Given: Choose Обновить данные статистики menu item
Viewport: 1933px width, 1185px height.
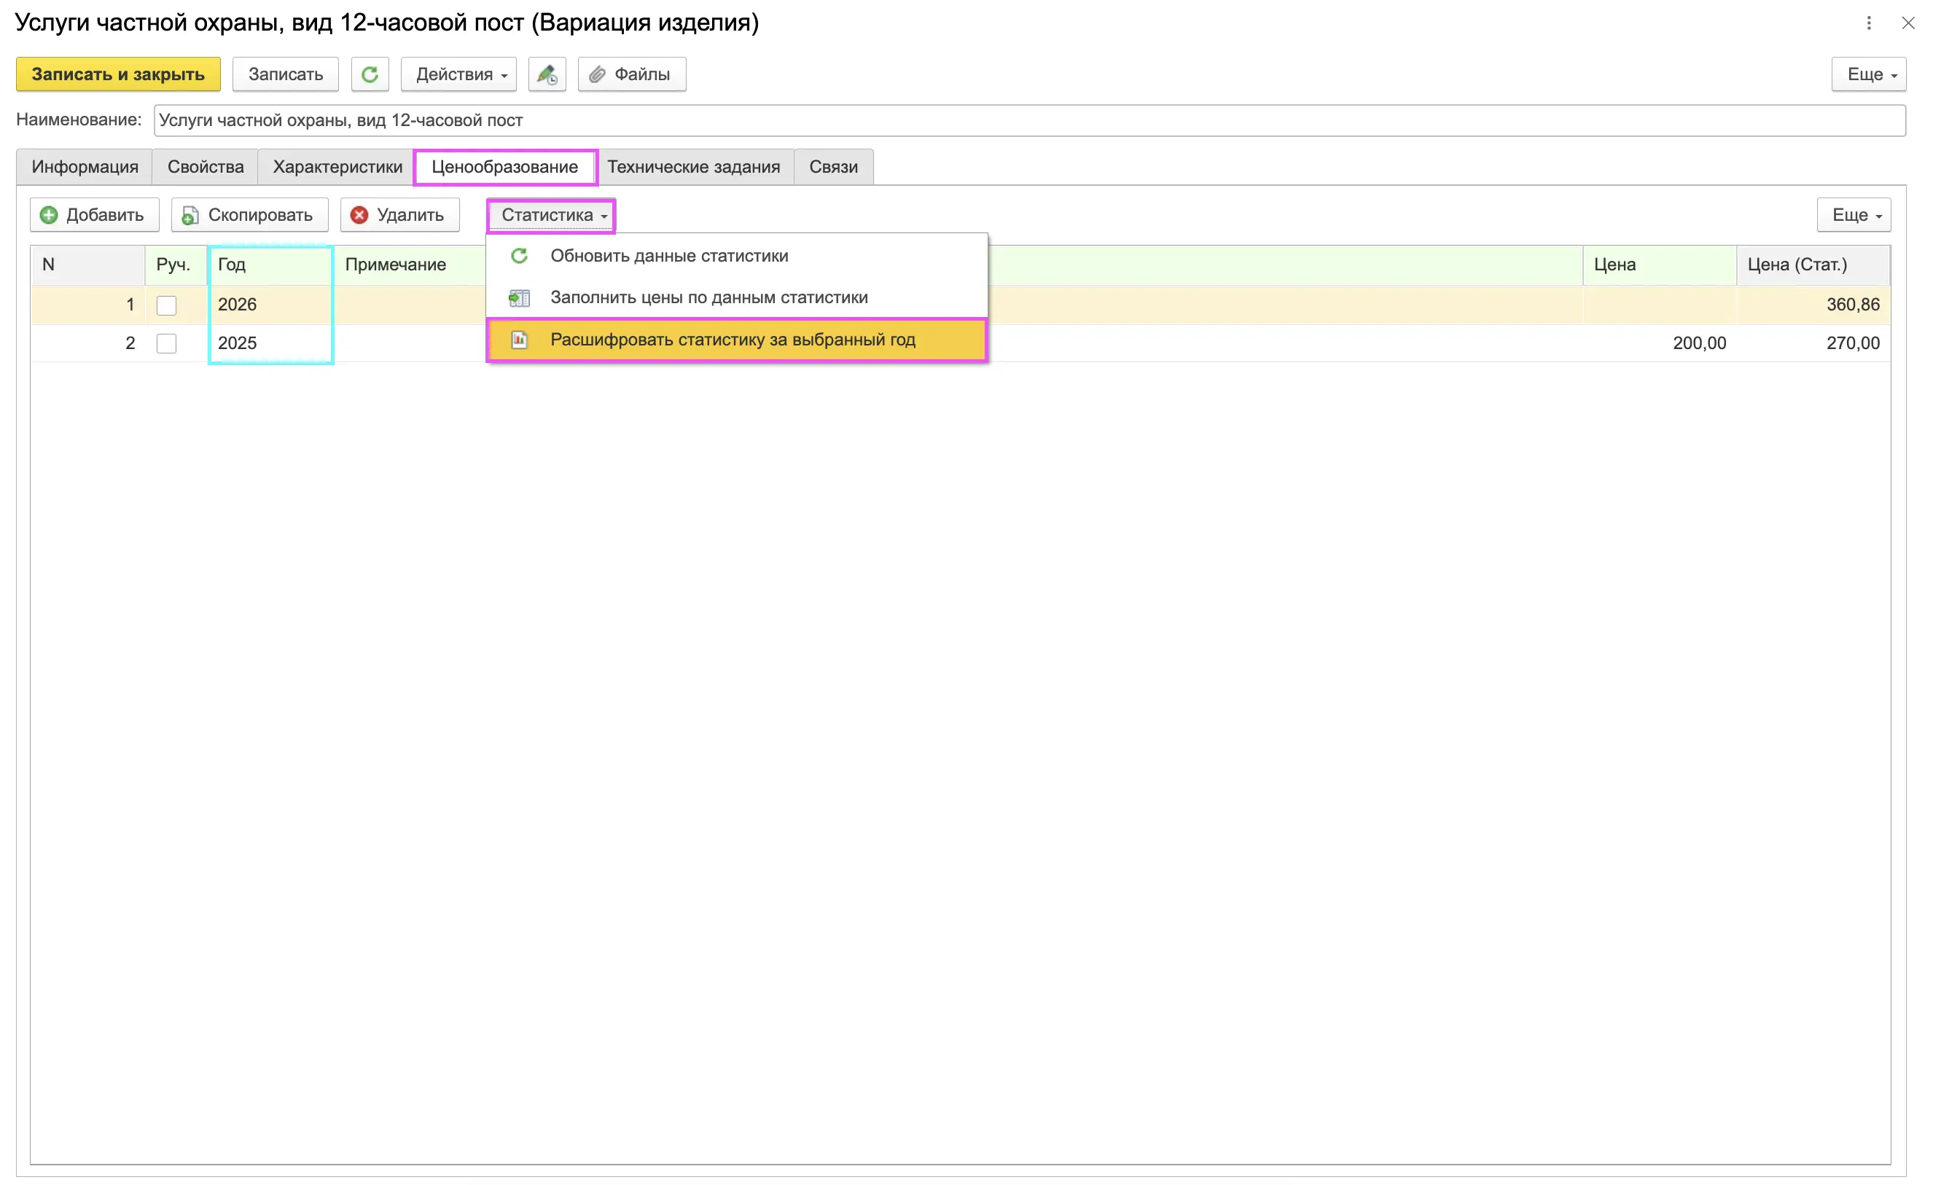Looking at the screenshot, I should pyautogui.click(x=737, y=256).
